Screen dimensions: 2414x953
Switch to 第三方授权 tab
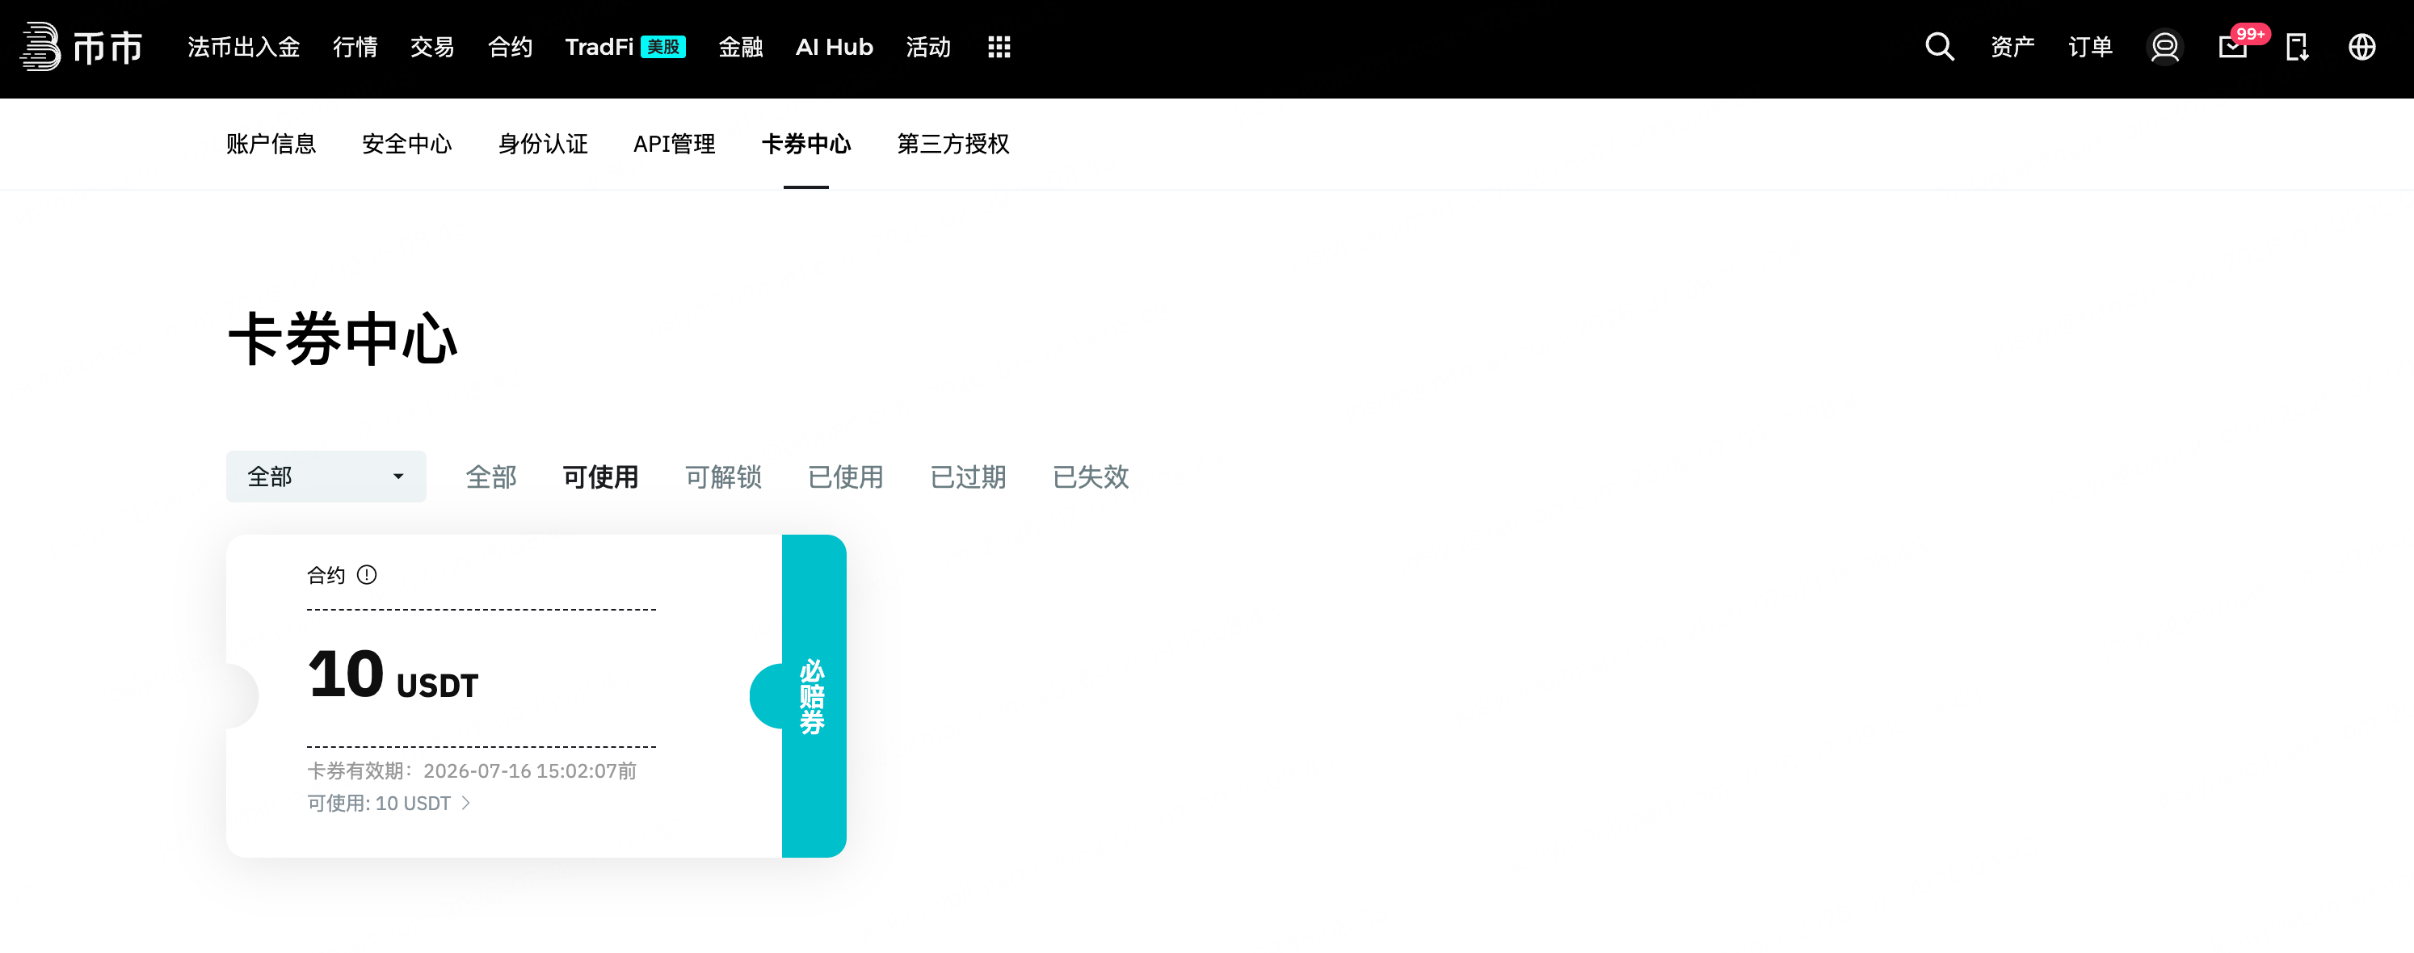point(953,144)
